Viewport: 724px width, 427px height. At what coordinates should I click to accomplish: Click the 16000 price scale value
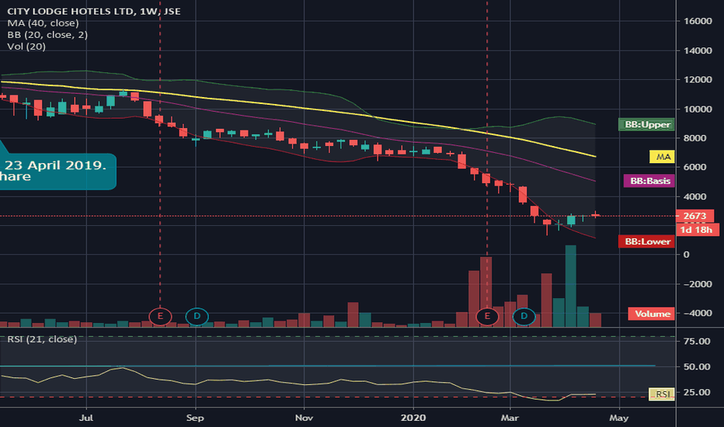point(698,21)
